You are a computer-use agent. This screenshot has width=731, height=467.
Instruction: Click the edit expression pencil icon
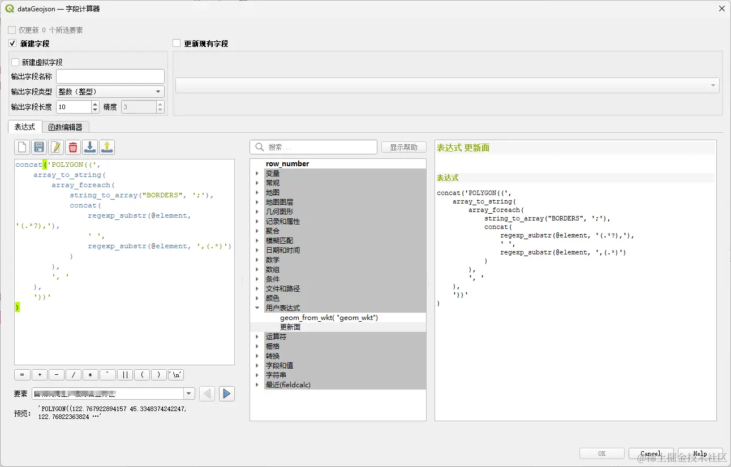[56, 148]
